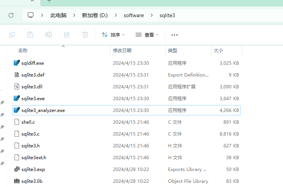Sort by 类型 column header

(172, 51)
